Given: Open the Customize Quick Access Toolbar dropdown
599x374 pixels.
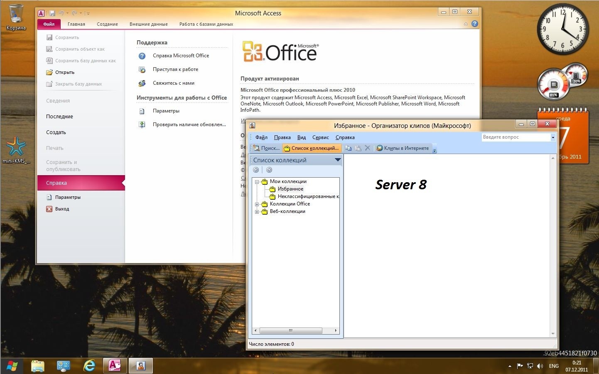Looking at the screenshot, I should (x=88, y=13).
